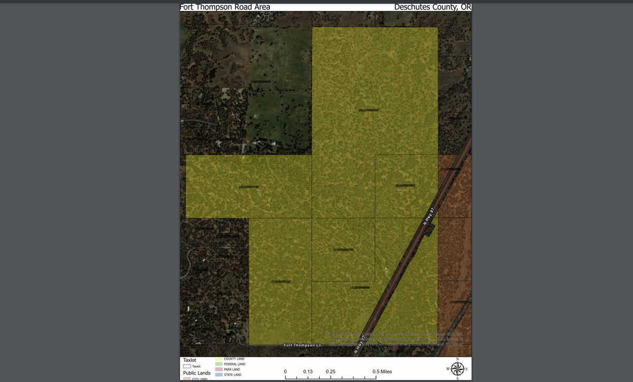Click the '0.13' scale bar label
The height and width of the screenshot is (382, 633).
pos(308,371)
